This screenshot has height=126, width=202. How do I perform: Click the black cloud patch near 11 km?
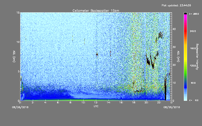161,35
